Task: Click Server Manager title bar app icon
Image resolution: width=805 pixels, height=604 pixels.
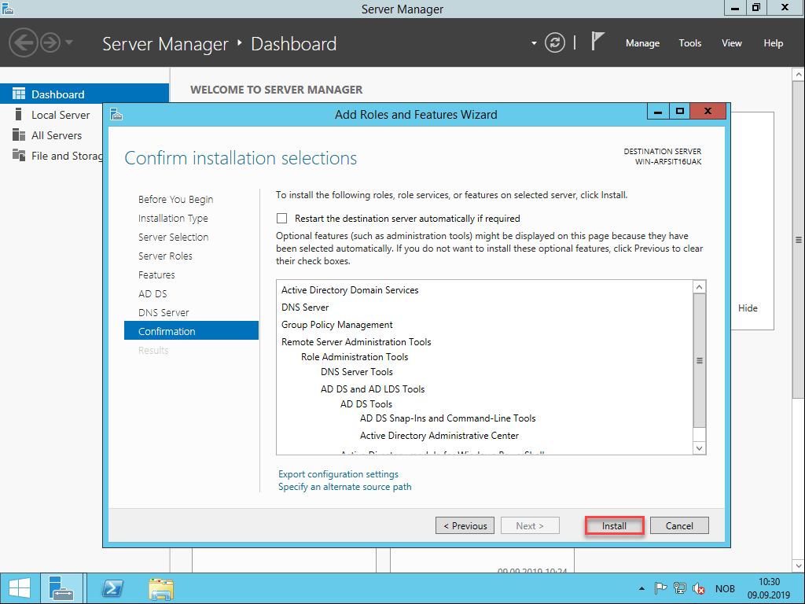Action: pos(8,8)
